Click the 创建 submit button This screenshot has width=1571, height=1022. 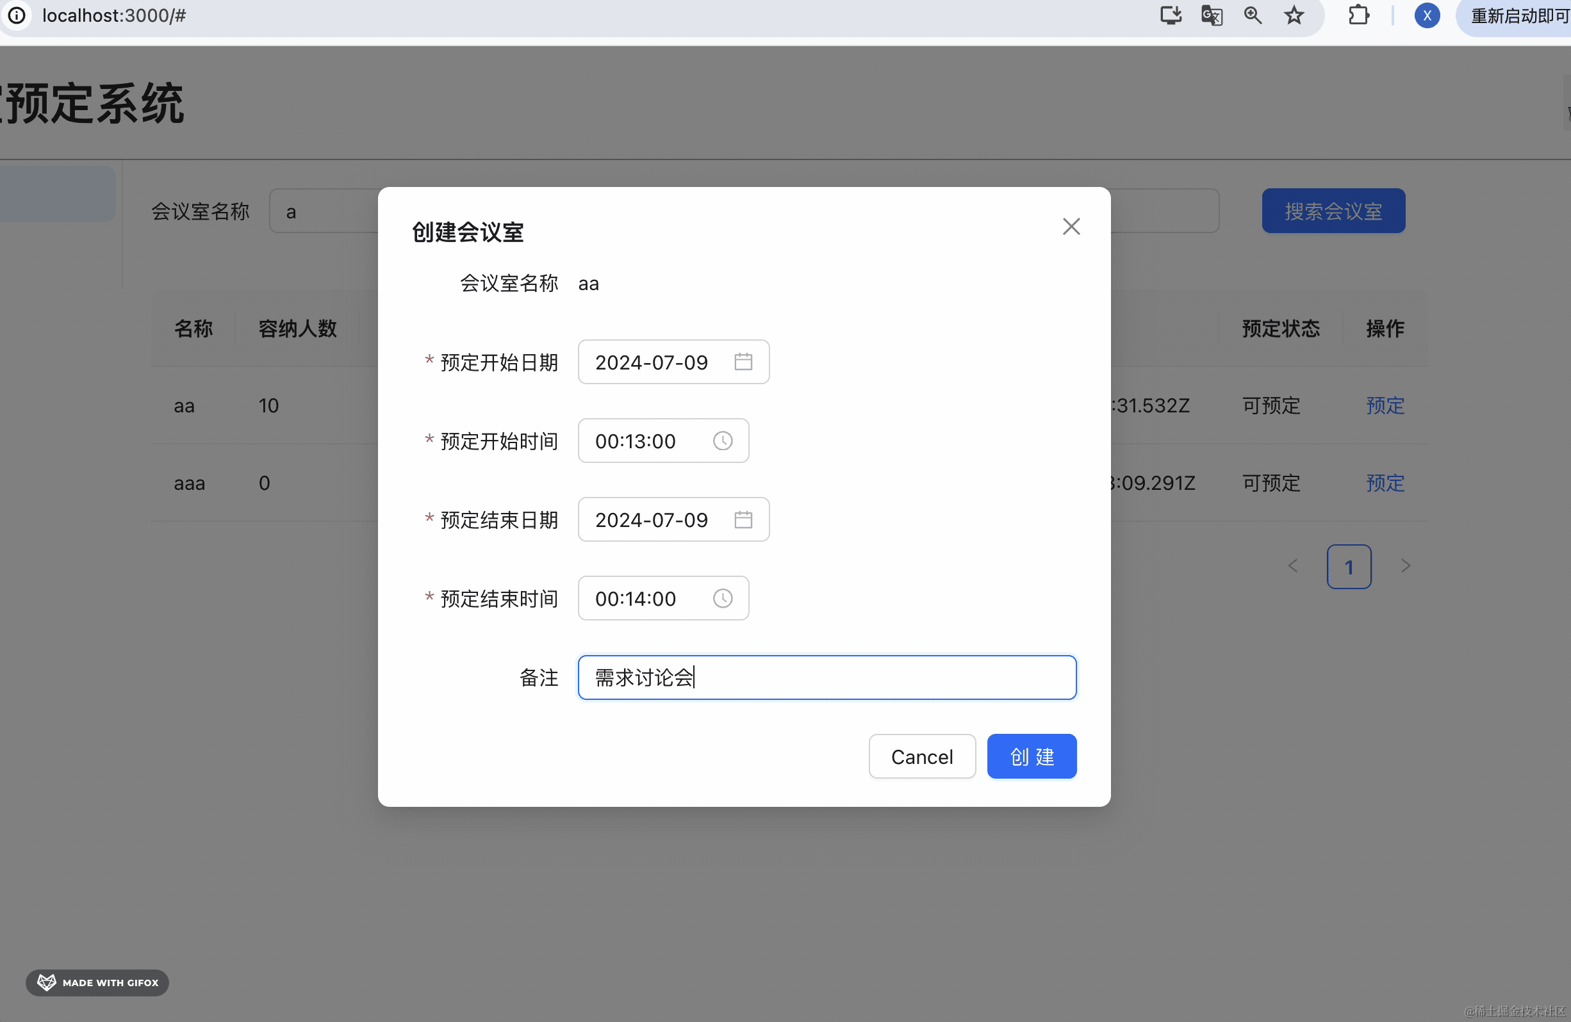click(1031, 756)
